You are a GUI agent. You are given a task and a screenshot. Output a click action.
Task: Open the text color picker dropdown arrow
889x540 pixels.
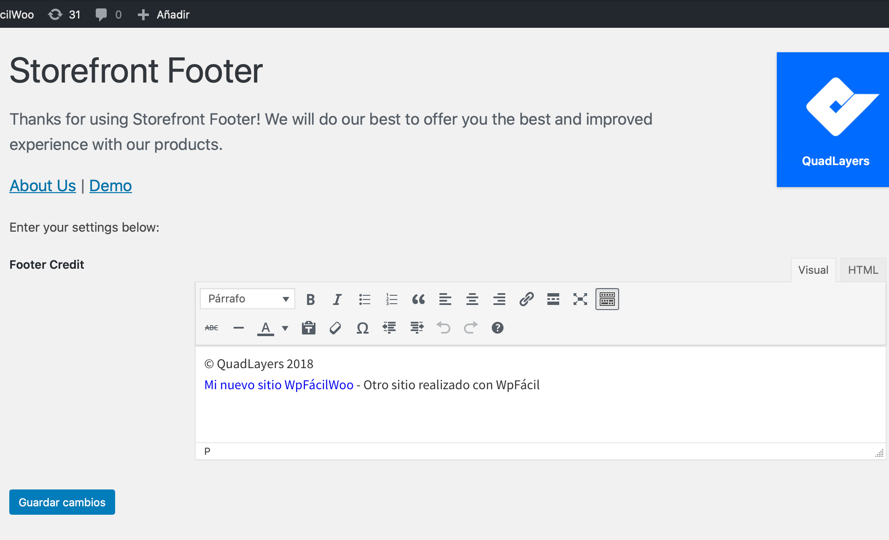coord(285,328)
